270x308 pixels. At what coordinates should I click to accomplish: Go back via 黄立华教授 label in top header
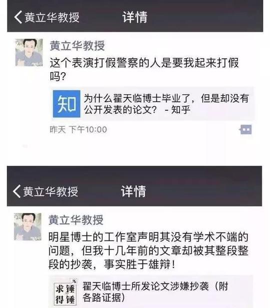coord(52,18)
